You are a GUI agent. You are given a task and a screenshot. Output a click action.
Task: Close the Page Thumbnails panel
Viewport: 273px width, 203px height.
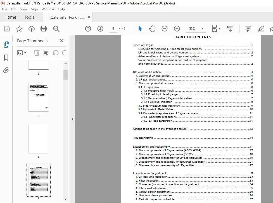(x=62, y=41)
